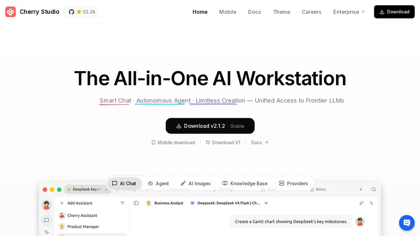This screenshot has width=420, height=236.
Task: Open the support chat bubble widget
Action: point(407,223)
